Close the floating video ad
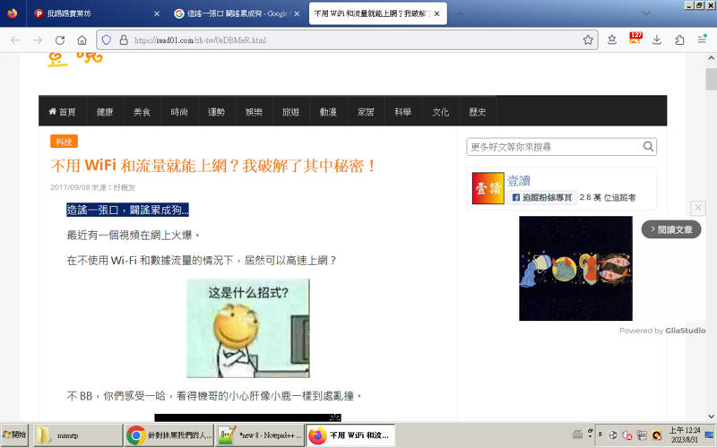The height and width of the screenshot is (448, 717). coord(698,208)
